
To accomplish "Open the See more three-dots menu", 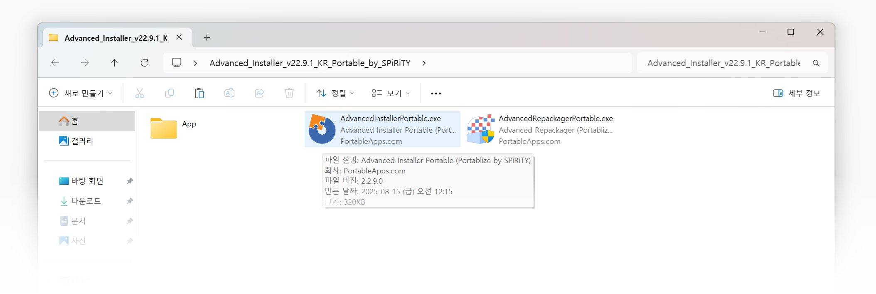I will point(436,94).
